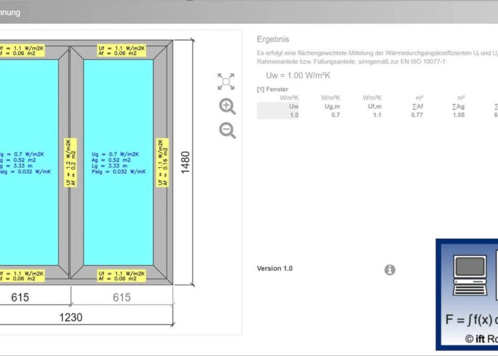Select the left pane top frame Uf label
This screenshot has width=498, height=356.
[x=22, y=51]
